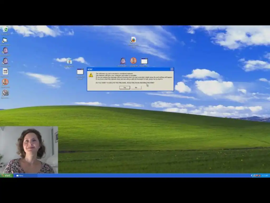Select the Firefox document shortcut icon
The height and width of the screenshot is (203, 270).
(133, 40)
